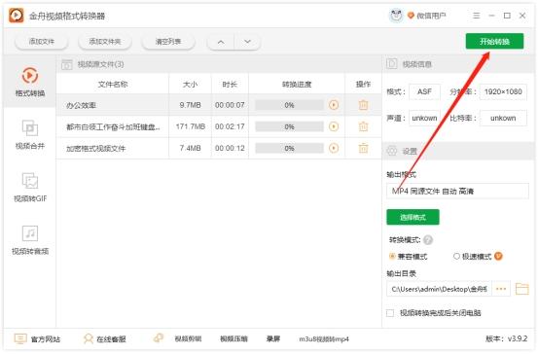Select 兼容模式 compatibility mode radio

392,256
